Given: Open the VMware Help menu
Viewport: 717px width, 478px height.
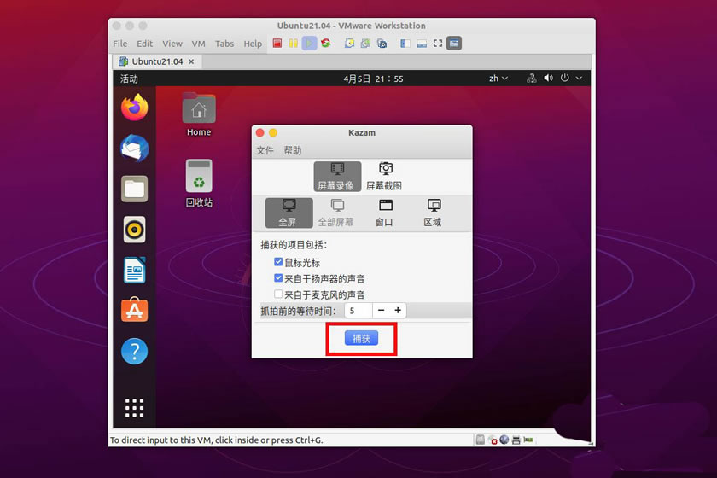Looking at the screenshot, I should pos(253,44).
